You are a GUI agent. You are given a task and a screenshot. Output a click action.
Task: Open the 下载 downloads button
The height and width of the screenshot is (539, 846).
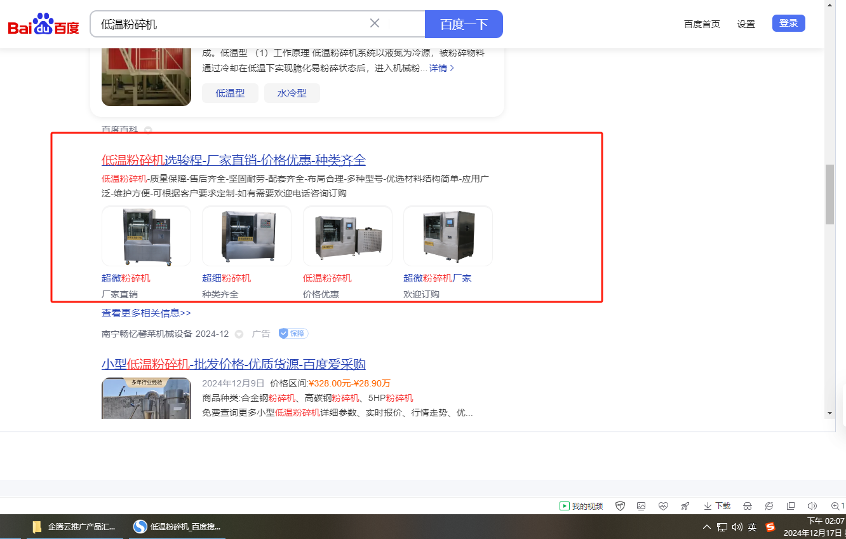(717, 506)
